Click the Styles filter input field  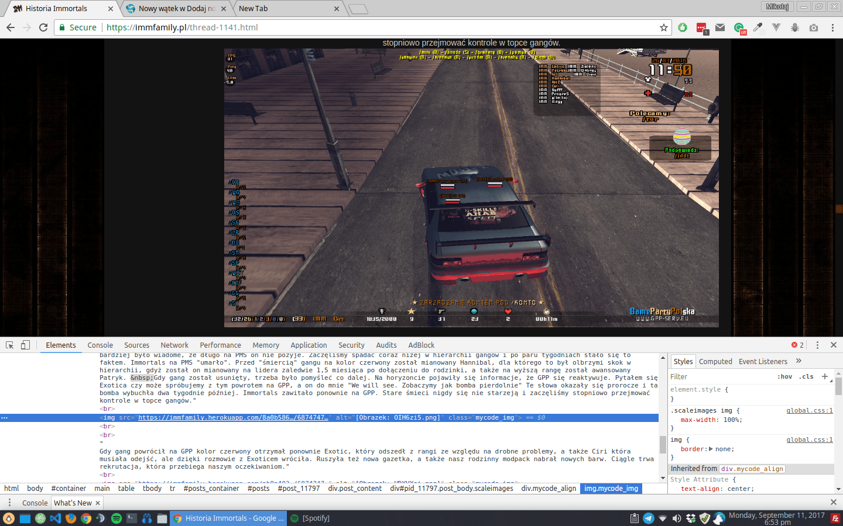point(720,377)
